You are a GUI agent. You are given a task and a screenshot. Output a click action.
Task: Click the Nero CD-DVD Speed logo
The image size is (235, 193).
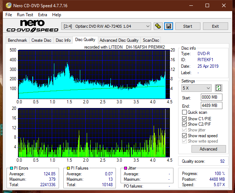click(x=32, y=26)
